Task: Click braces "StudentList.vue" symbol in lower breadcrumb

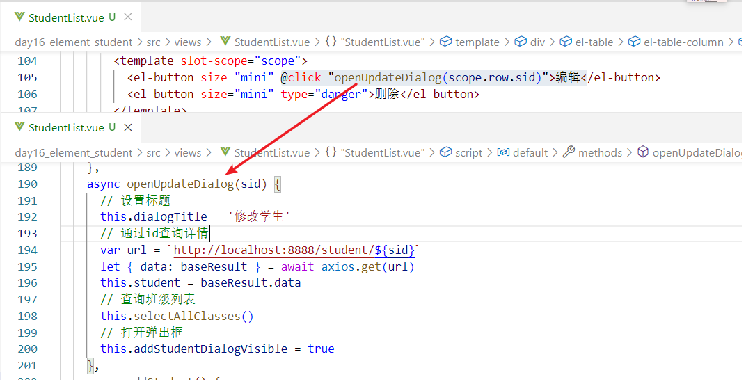Action: [x=375, y=152]
